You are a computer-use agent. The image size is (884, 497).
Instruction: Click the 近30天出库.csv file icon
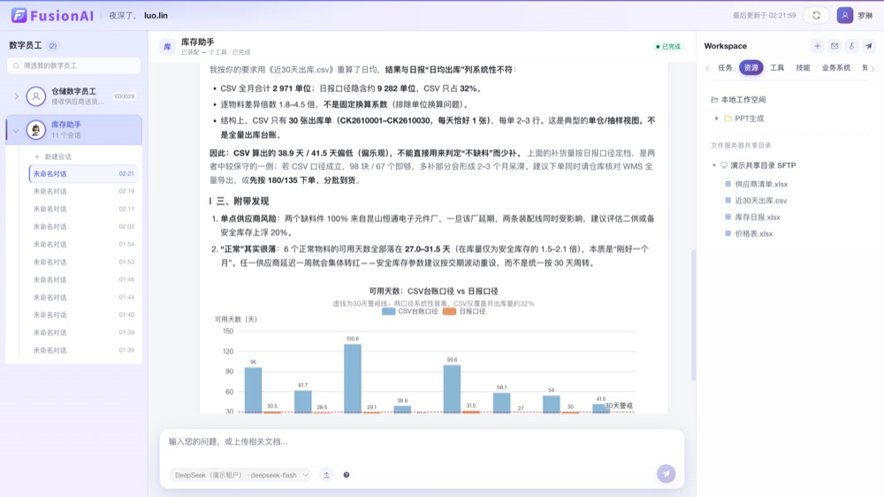coord(728,200)
